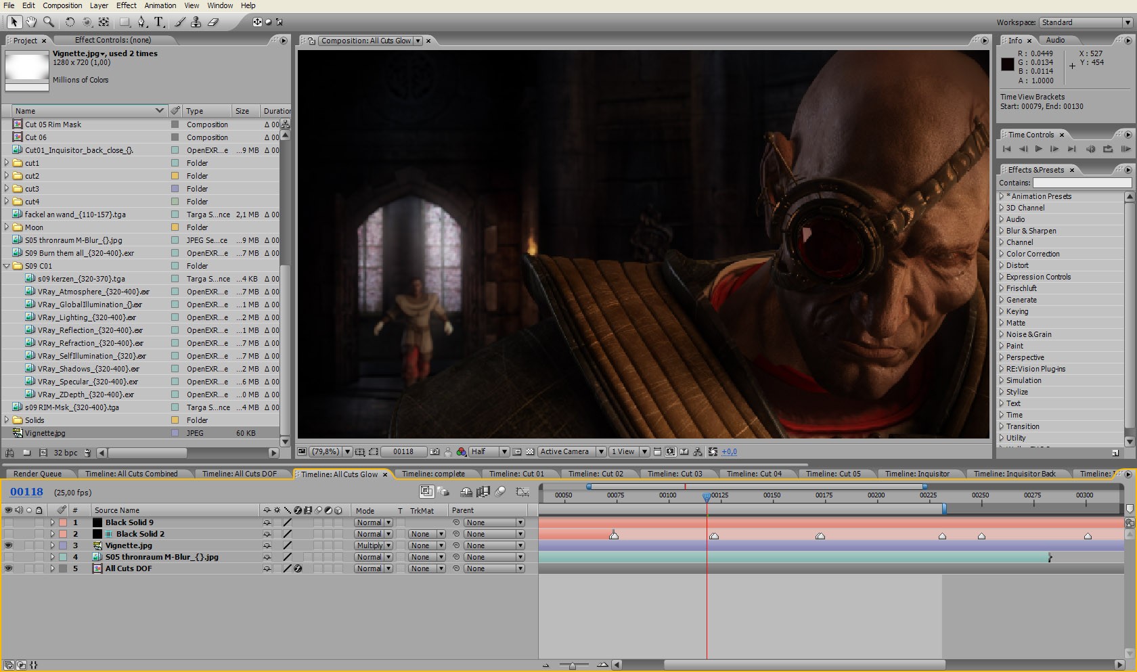Viewport: 1137px width, 672px height.
Task: Show the S05 thronraum M-Blur layer
Action: point(8,557)
